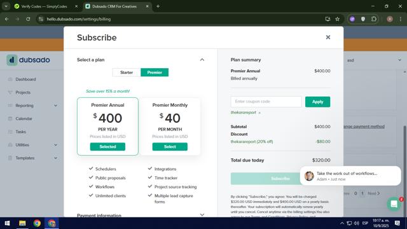Open File Explorer from the taskbar

pos(22,223)
